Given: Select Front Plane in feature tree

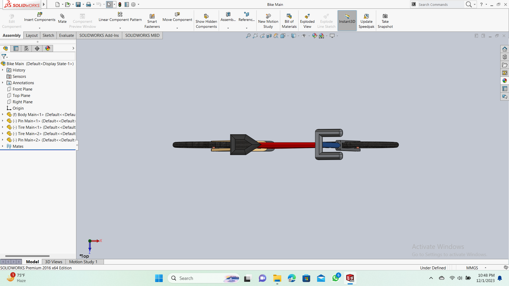Looking at the screenshot, I should coord(23,89).
